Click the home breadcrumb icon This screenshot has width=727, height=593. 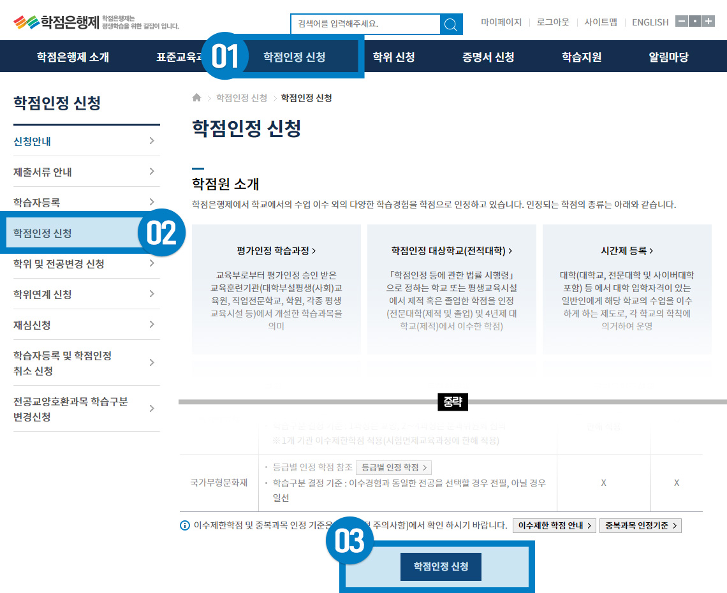(x=196, y=98)
